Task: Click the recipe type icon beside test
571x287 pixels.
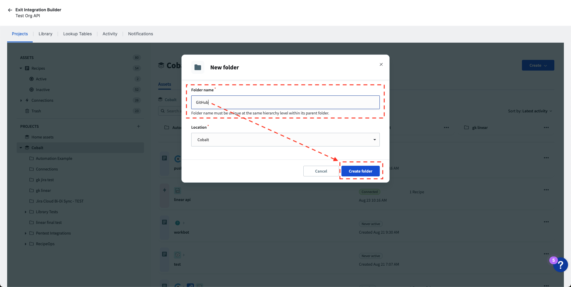Action: click(164, 254)
